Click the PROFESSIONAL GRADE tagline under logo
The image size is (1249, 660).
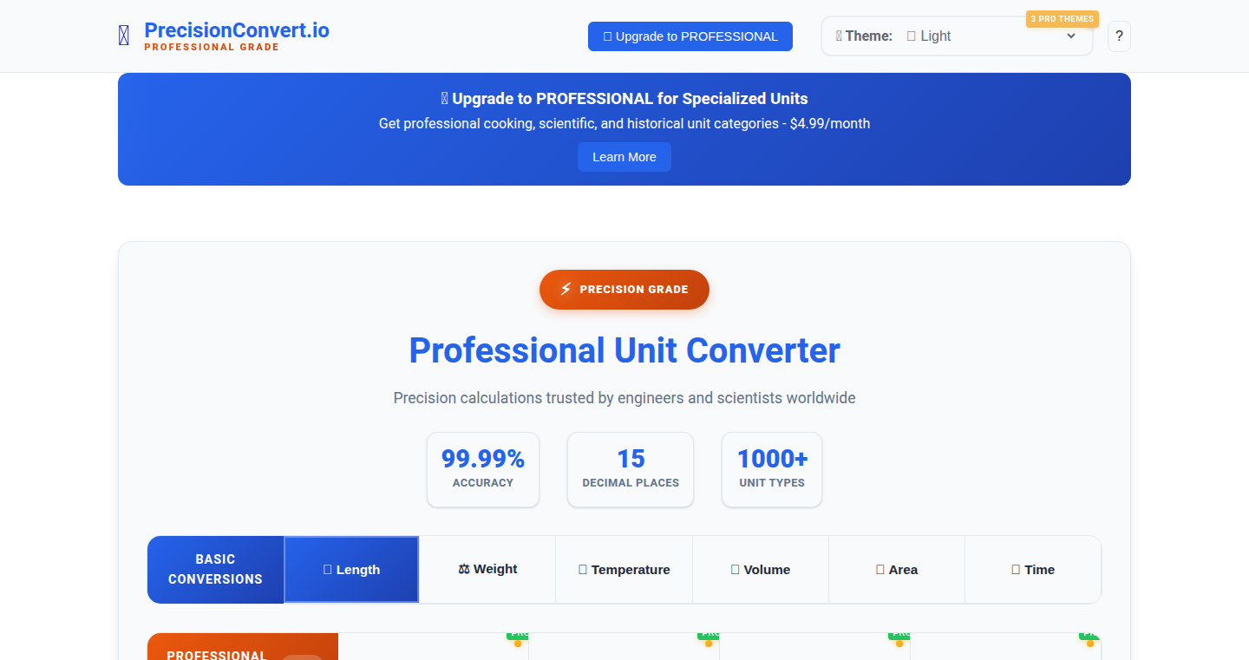click(x=212, y=48)
